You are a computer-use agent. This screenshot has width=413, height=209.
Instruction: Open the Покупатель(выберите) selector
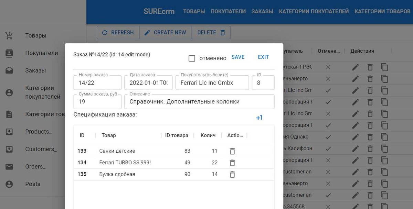point(212,82)
